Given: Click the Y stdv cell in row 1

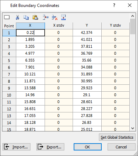Looking at the screenshot, I should (116, 33).
